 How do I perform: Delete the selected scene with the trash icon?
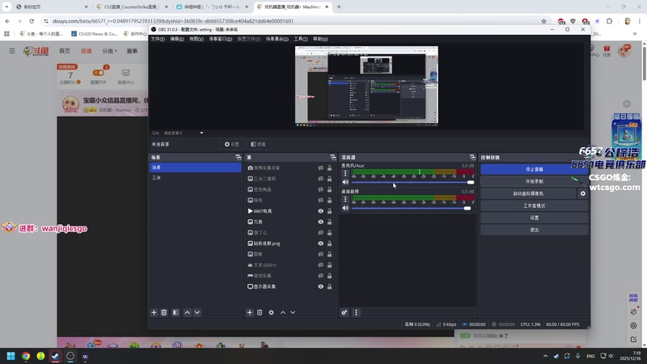(164, 312)
